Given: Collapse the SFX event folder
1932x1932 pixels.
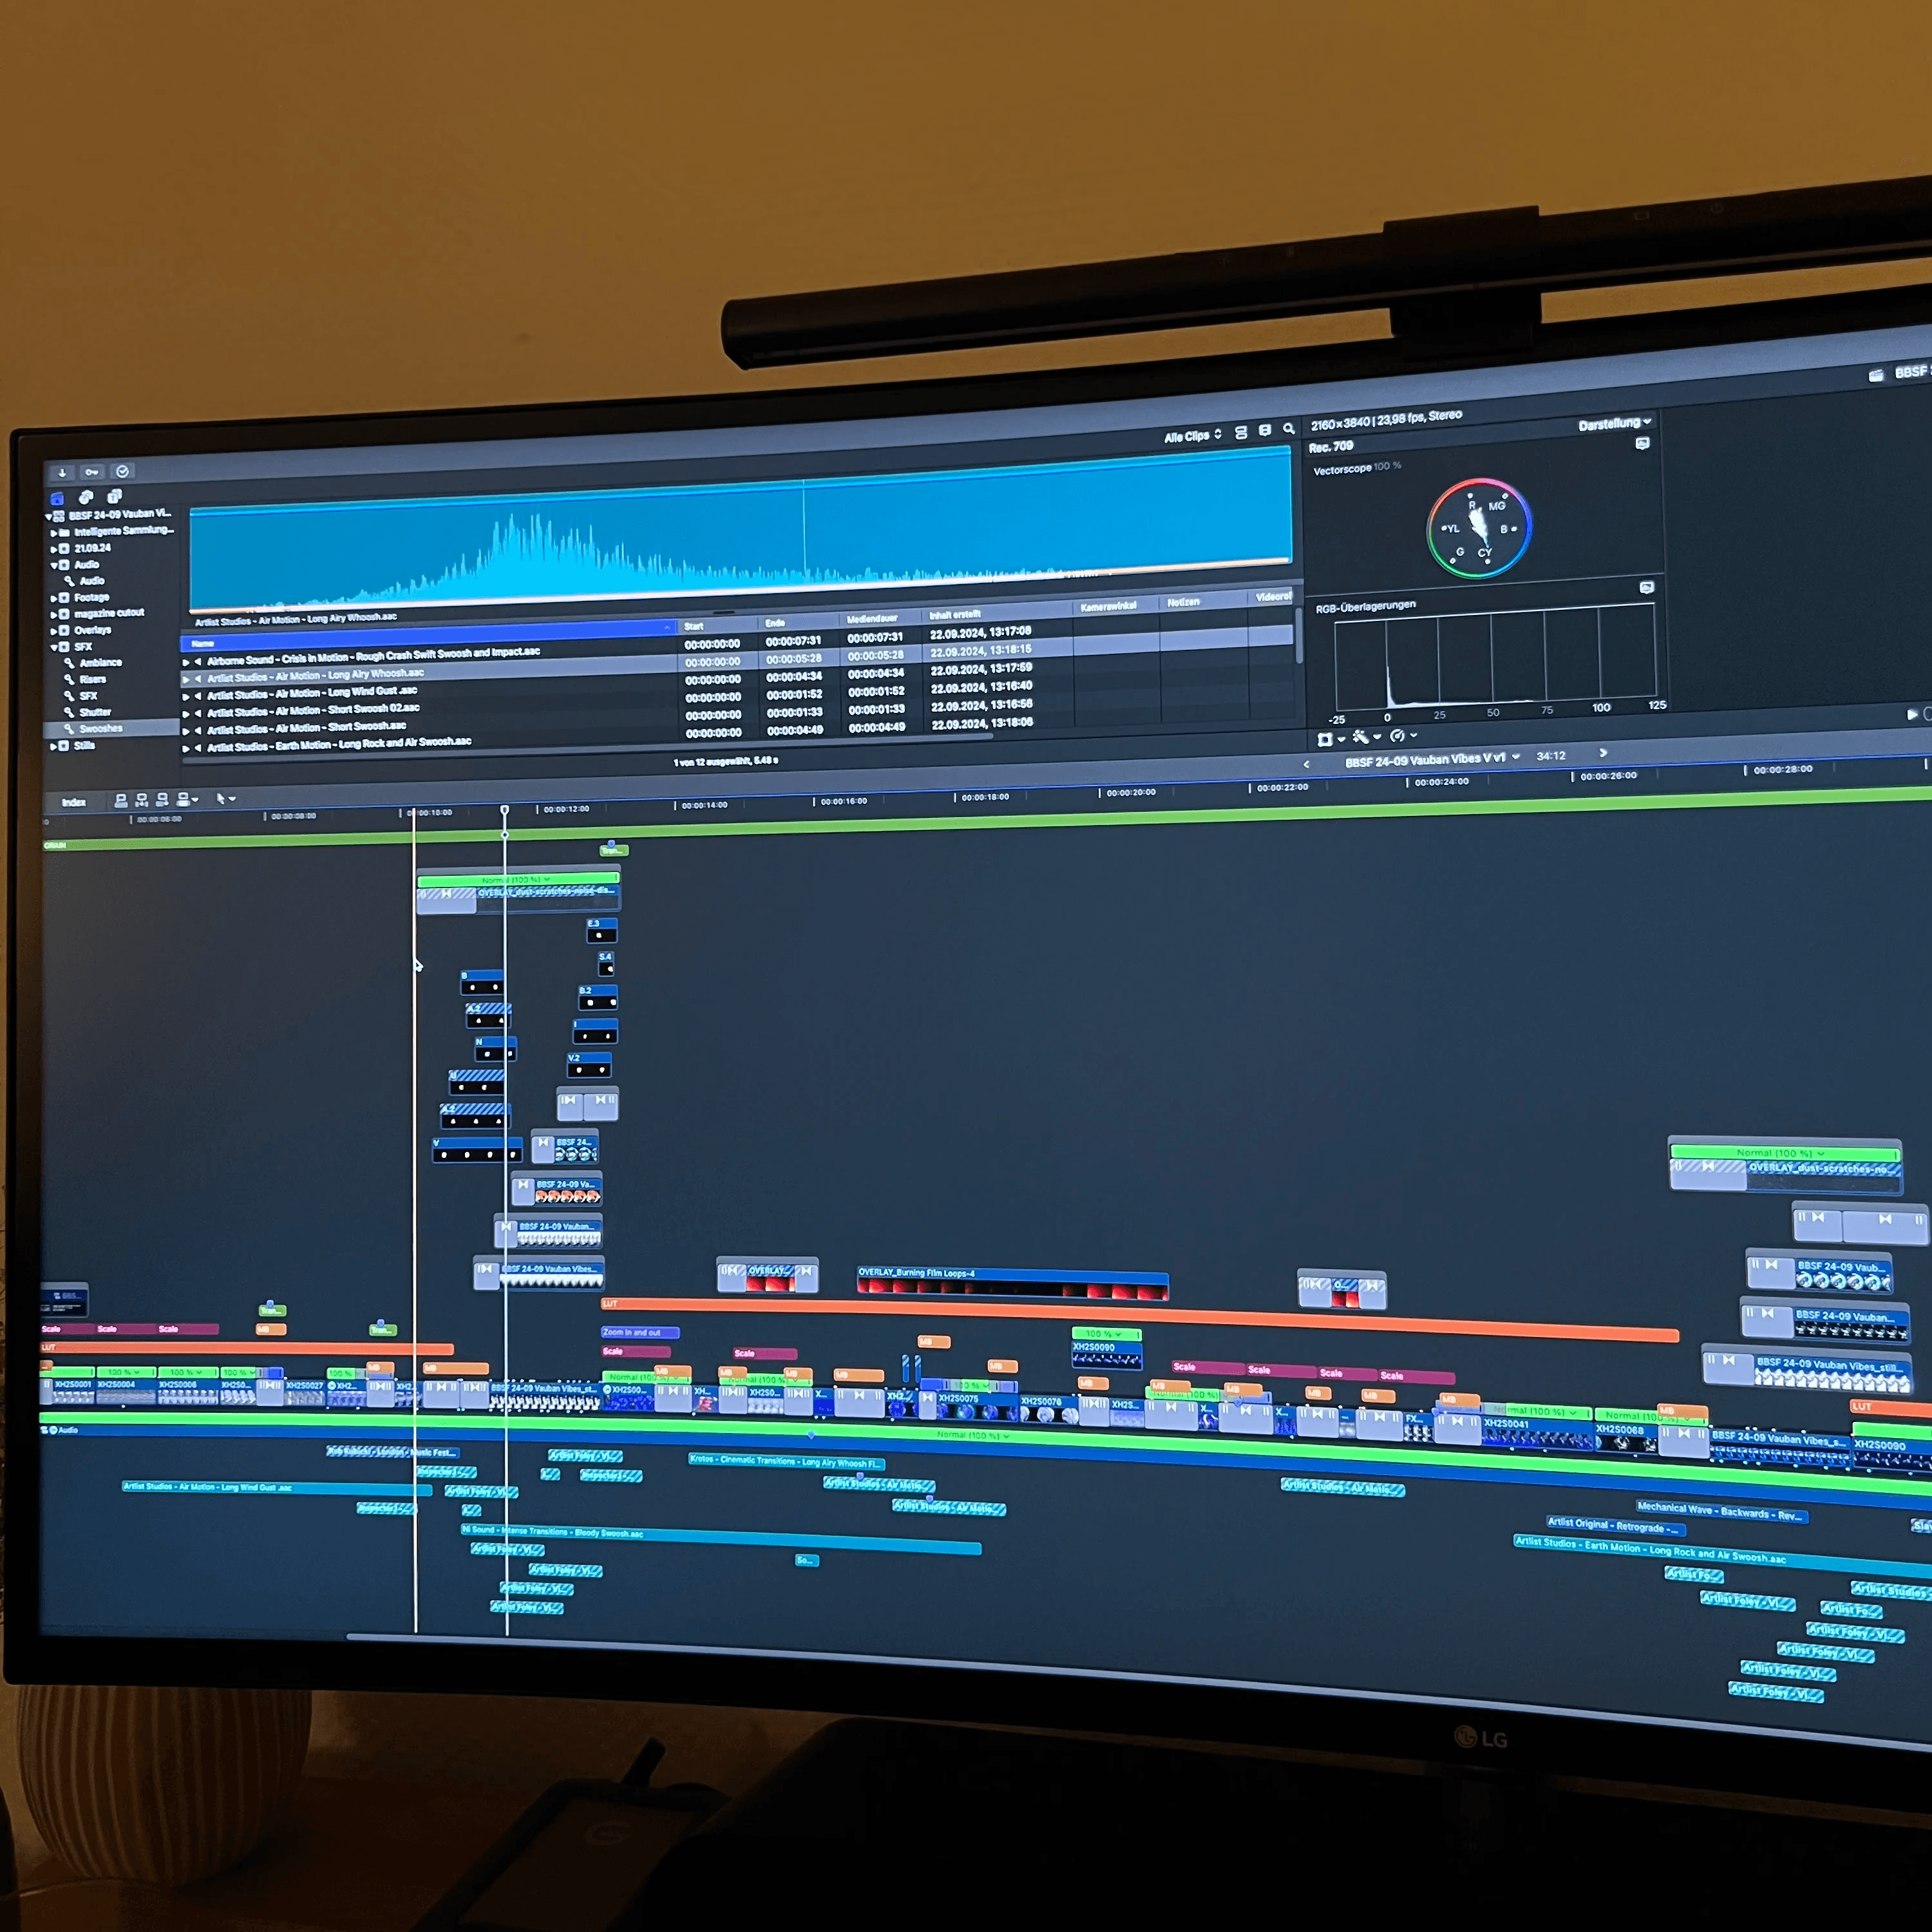Looking at the screenshot, I should click(53, 647).
